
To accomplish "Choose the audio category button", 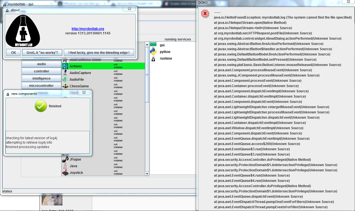I will (x=42, y=64).
